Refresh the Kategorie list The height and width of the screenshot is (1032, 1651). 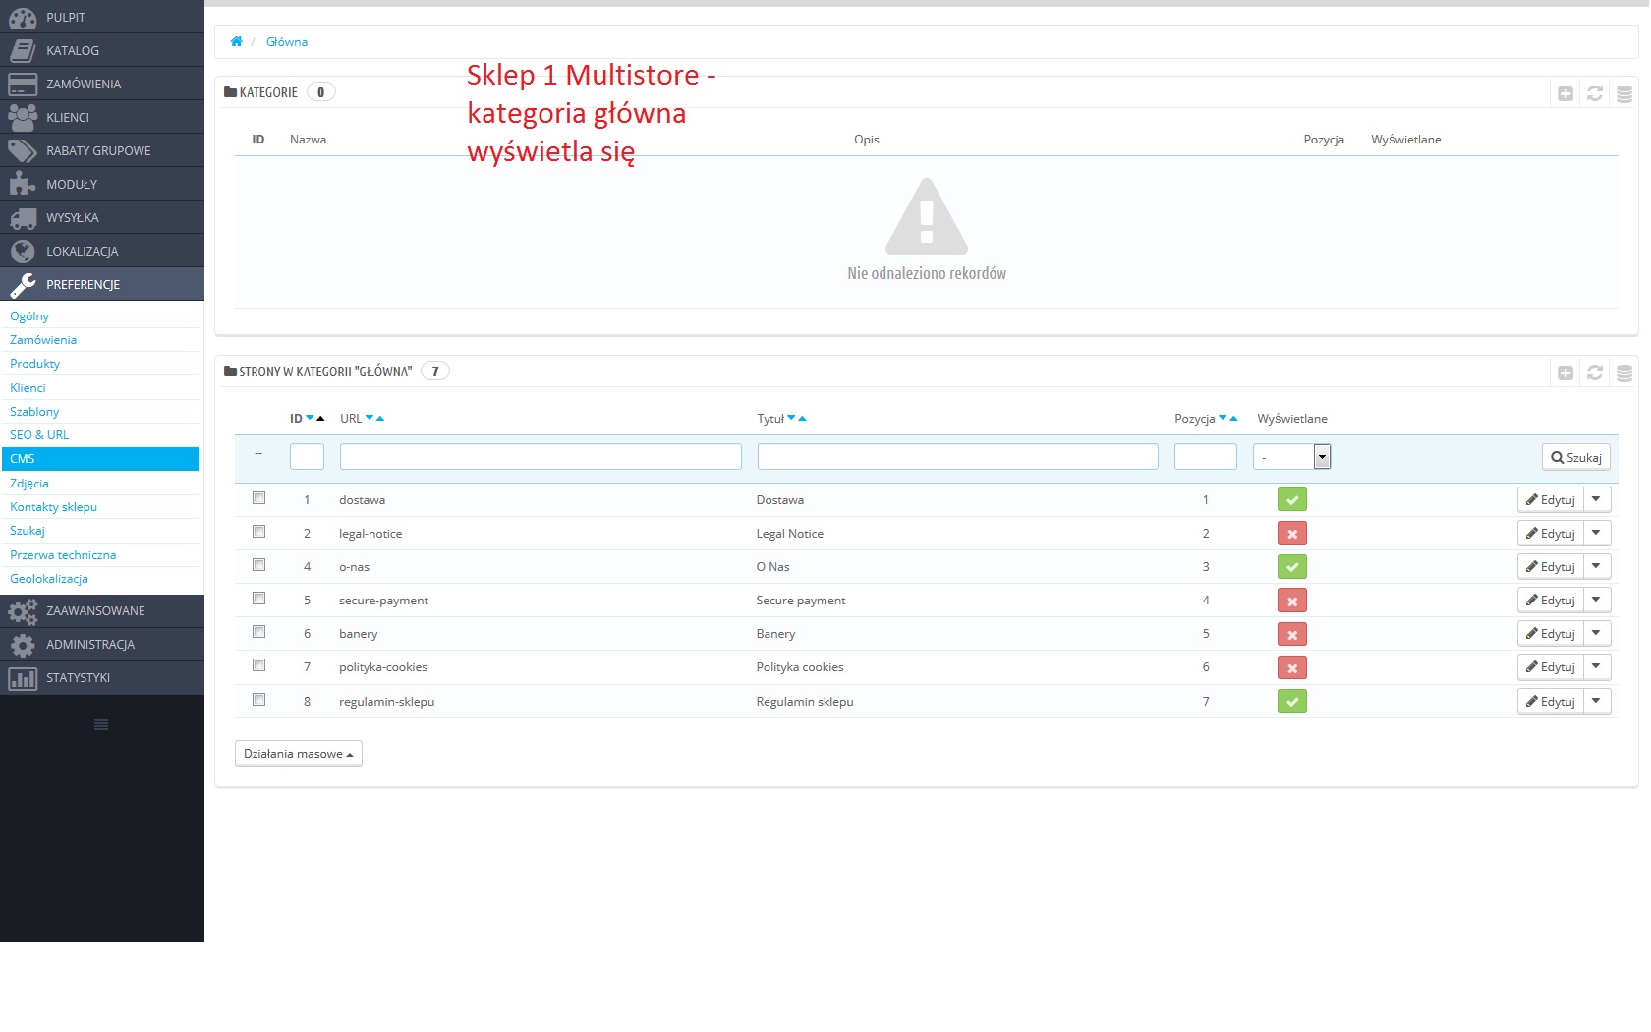tap(1595, 93)
